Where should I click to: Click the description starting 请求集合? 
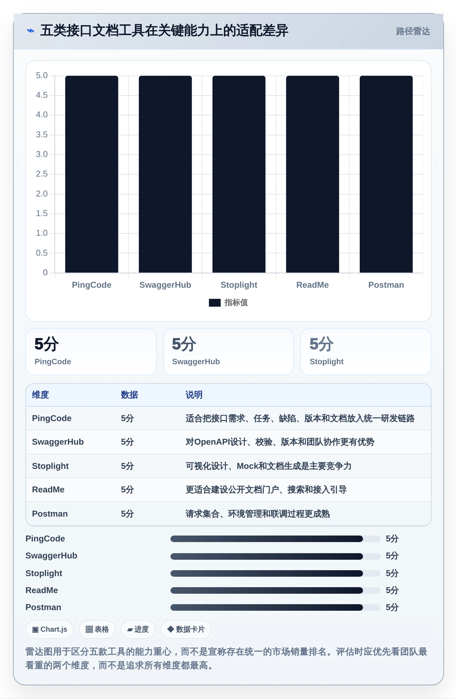[x=258, y=514]
